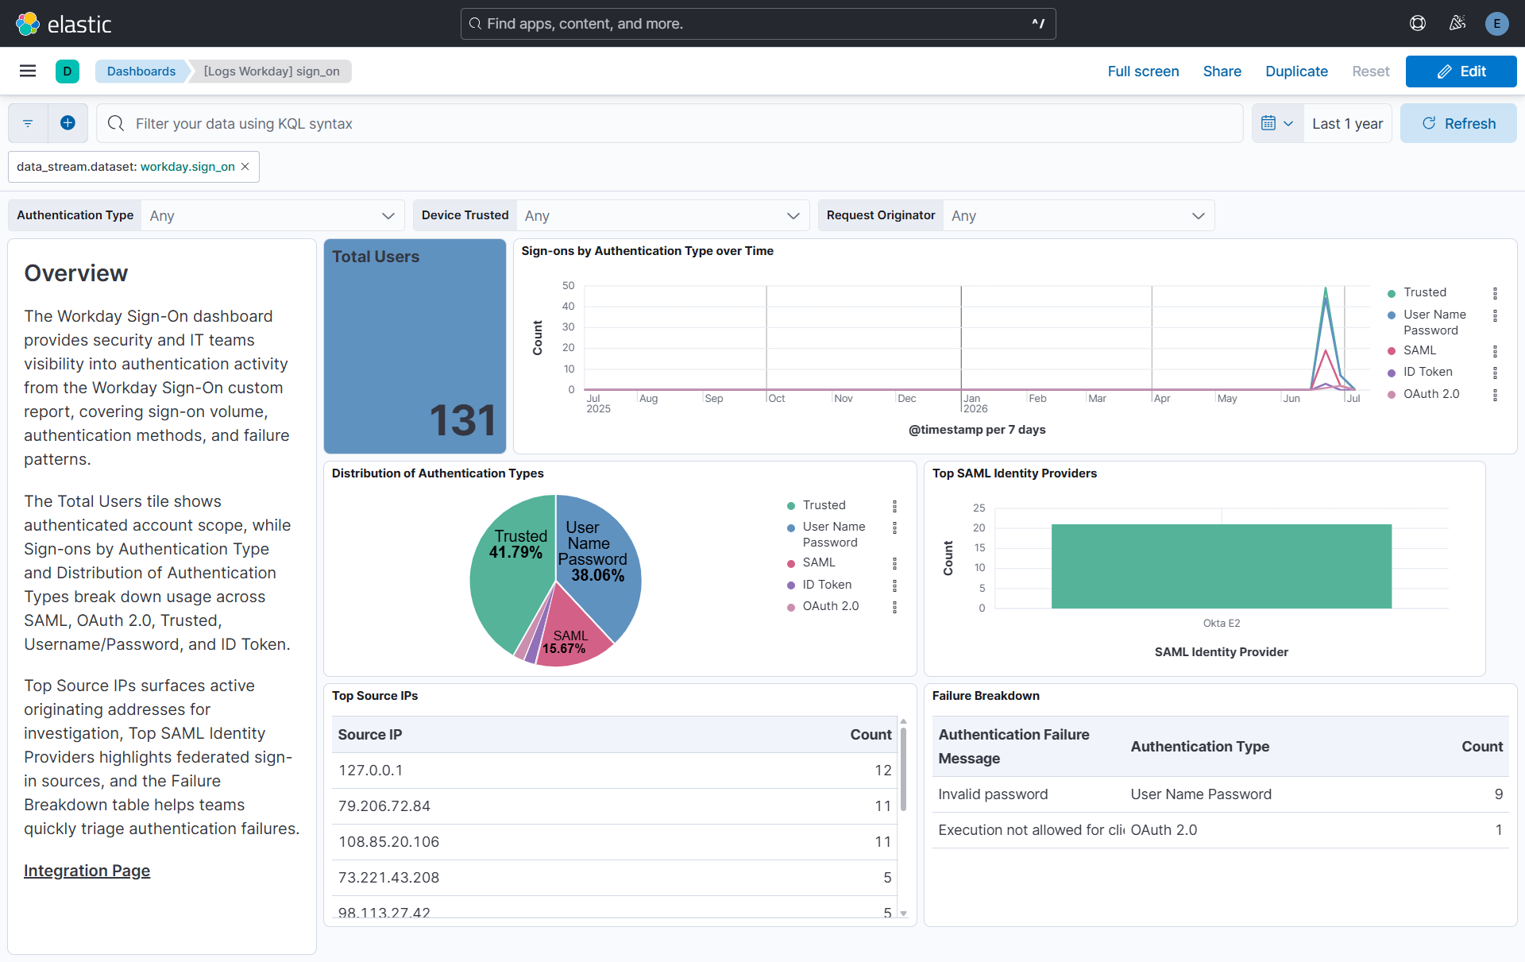Open legend options for OAuth 2.0 in pie chart
1525x962 pixels.
[894, 607]
